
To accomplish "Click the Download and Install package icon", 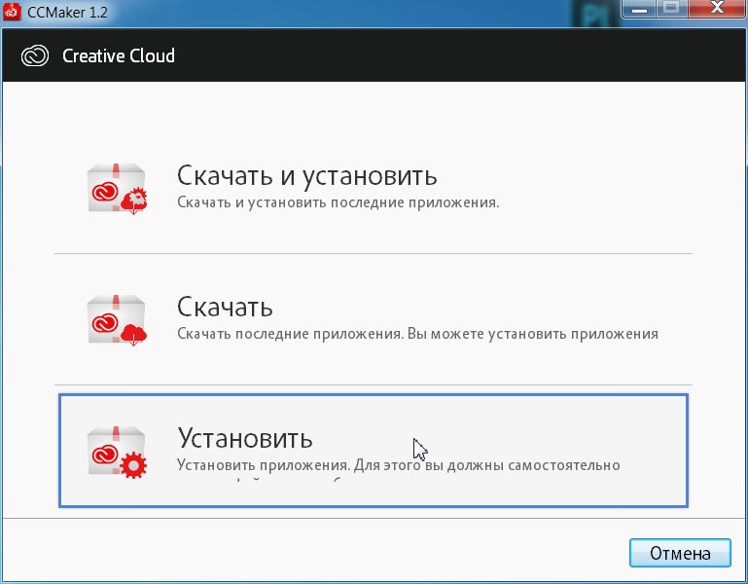I will [x=118, y=189].
